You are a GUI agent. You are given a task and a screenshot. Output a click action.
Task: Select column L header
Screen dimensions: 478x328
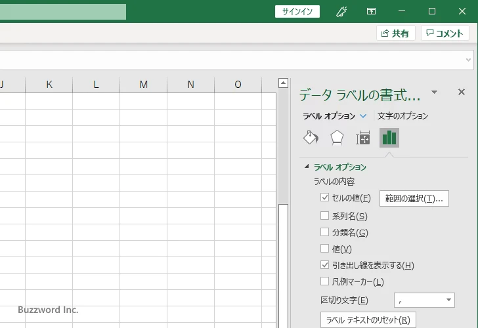pos(97,85)
